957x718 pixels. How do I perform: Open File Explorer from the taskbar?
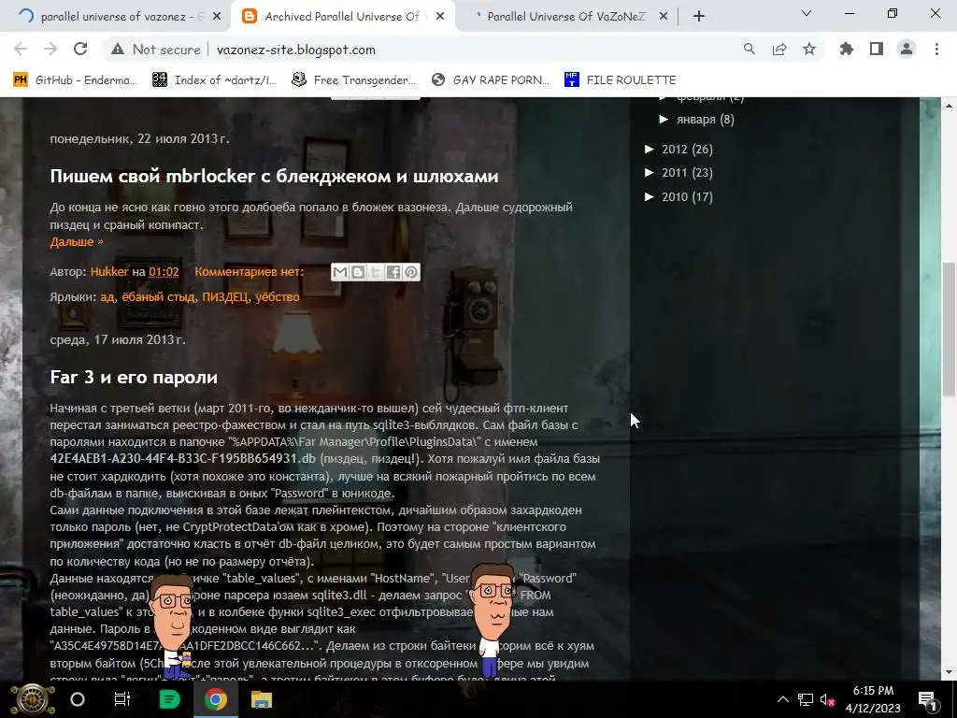click(x=262, y=699)
